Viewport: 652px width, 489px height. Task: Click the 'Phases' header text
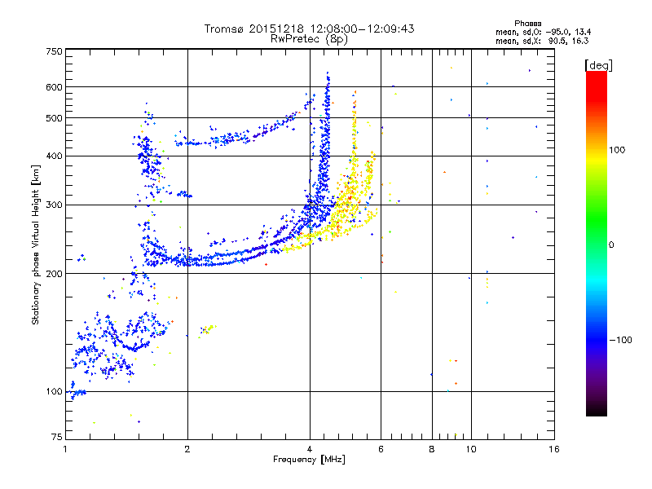pos(527,24)
